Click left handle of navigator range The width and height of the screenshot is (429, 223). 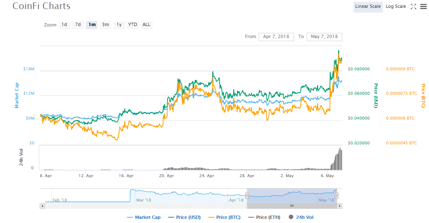tap(247, 195)
